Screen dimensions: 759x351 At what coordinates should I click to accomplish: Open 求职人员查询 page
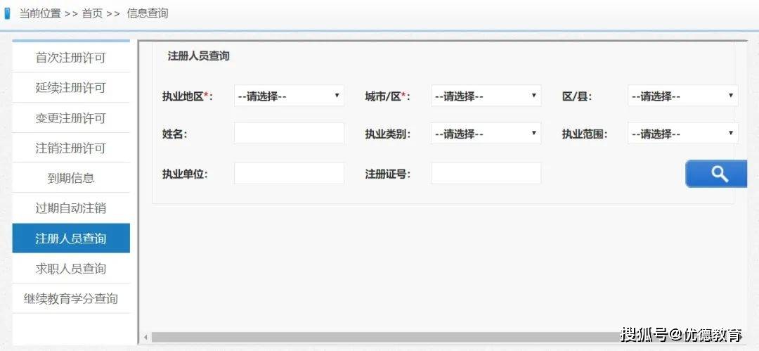point(71,268)
